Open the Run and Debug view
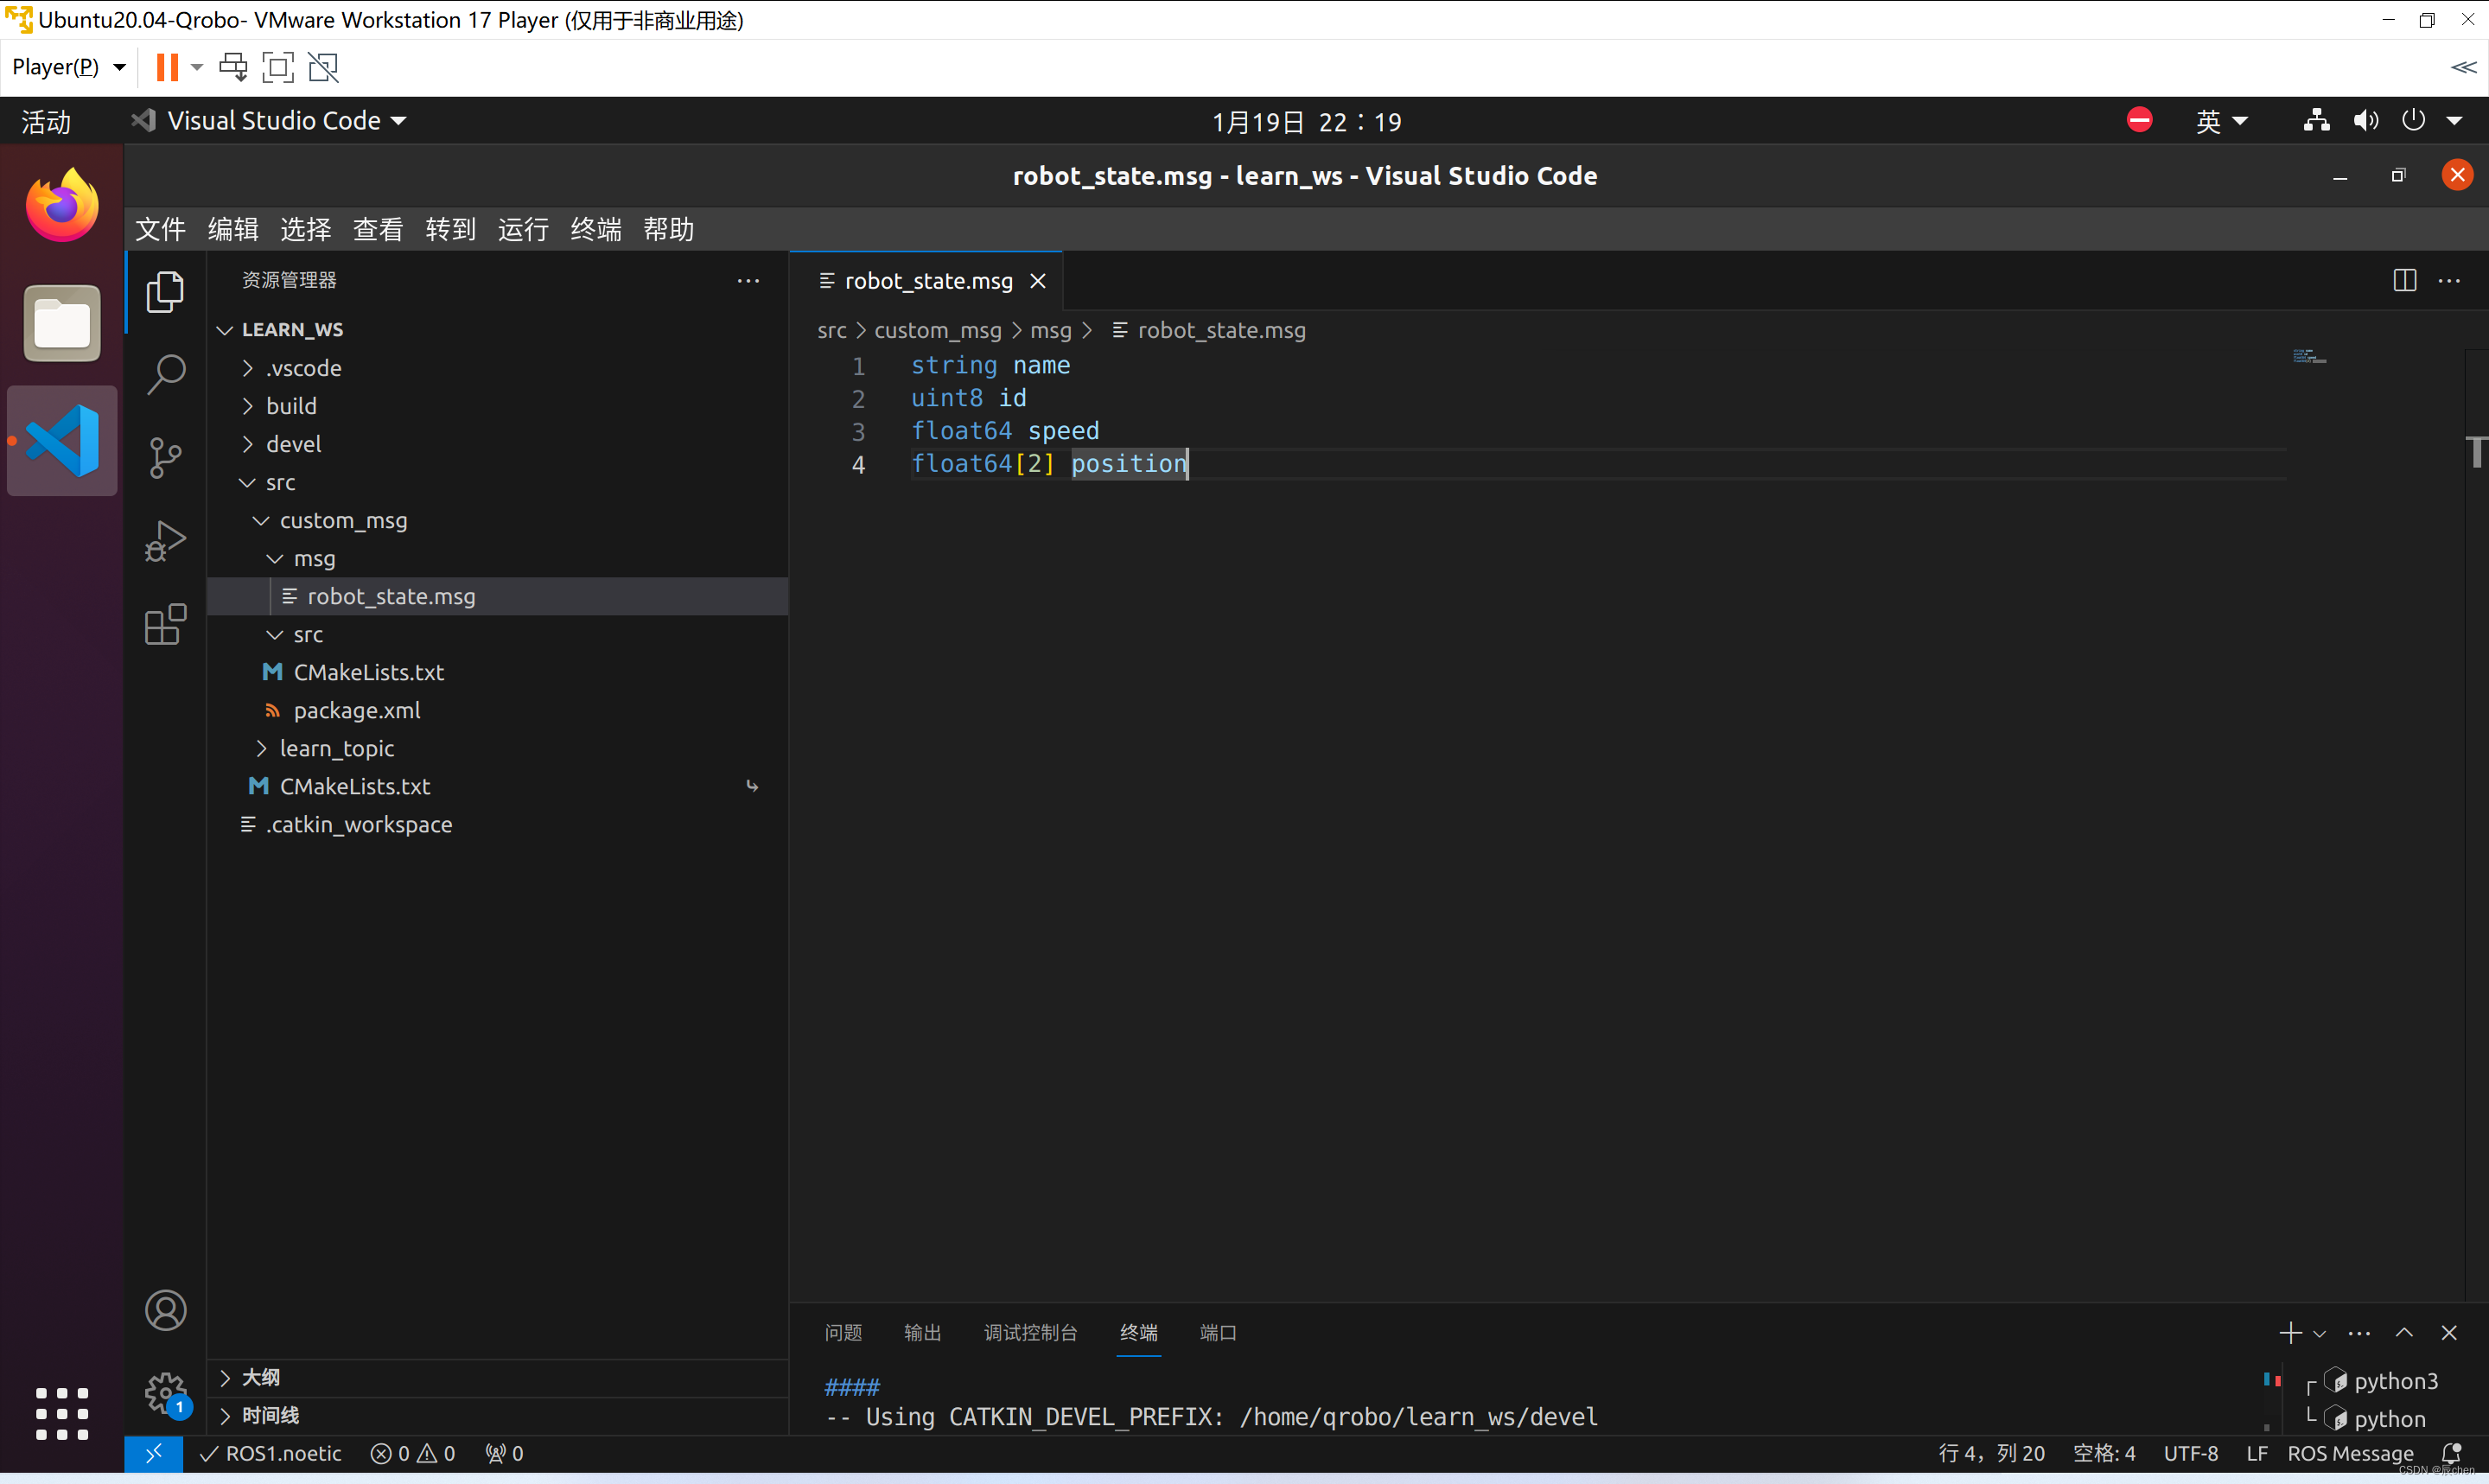The height and width of the screenshot is (1484, 2489). [x=165, y=541]
